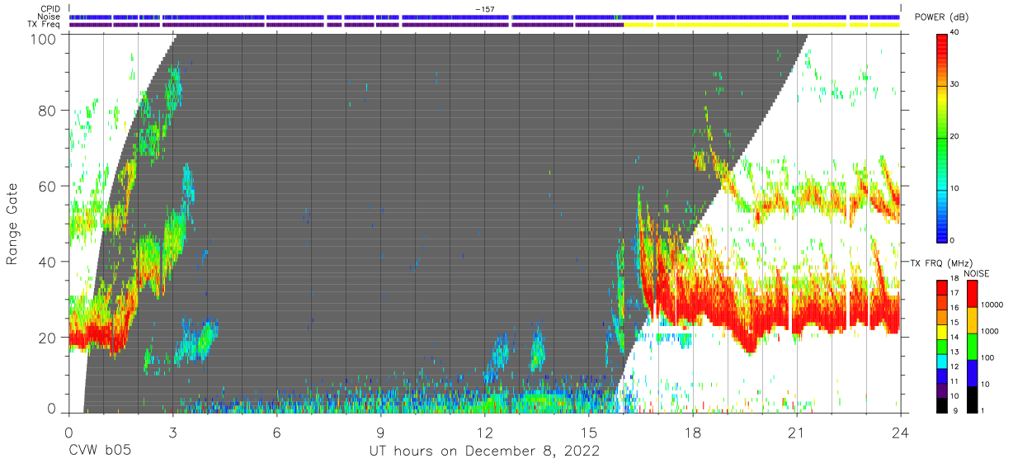Click the -157 CPID value text

pos(484,9)
